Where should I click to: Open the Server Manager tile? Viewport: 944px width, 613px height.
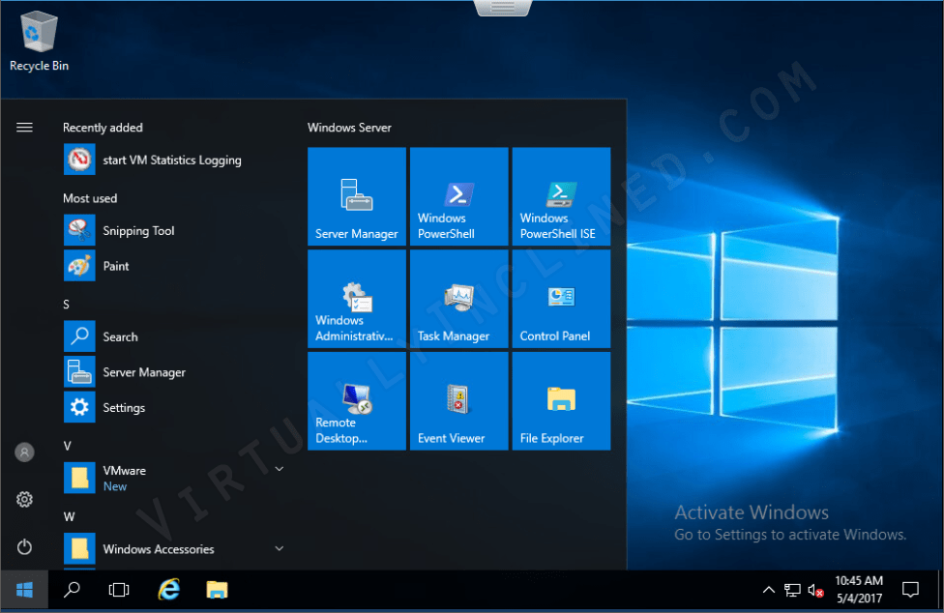[x=356, y=196]
